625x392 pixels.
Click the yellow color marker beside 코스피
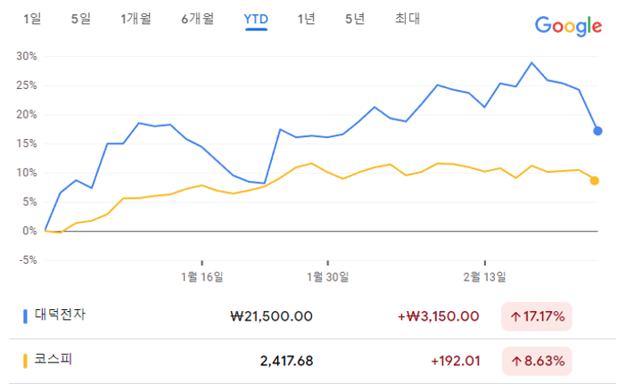25,362
